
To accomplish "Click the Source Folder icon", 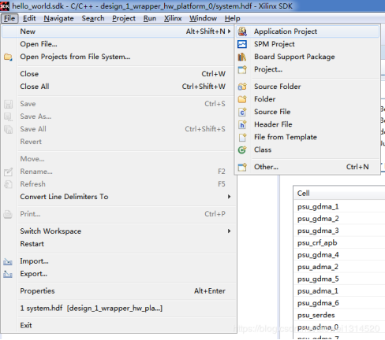I will pyautogui.click(x=242, y=87).
